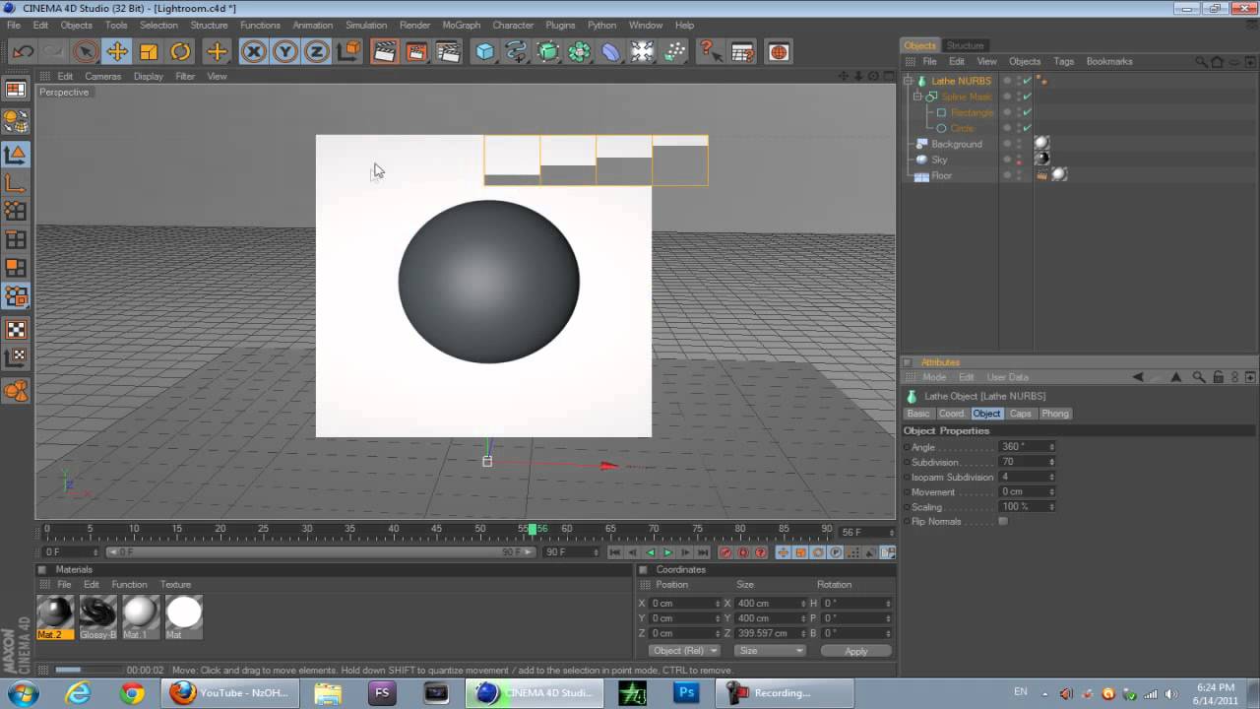The width and height of the screenshot is (1260, 709).
Task: Activate the Scale tool
Action: coord(149,51)
